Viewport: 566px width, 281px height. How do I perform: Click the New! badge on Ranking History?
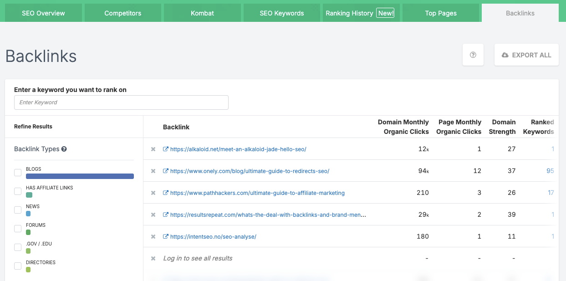tap(385, 13)
